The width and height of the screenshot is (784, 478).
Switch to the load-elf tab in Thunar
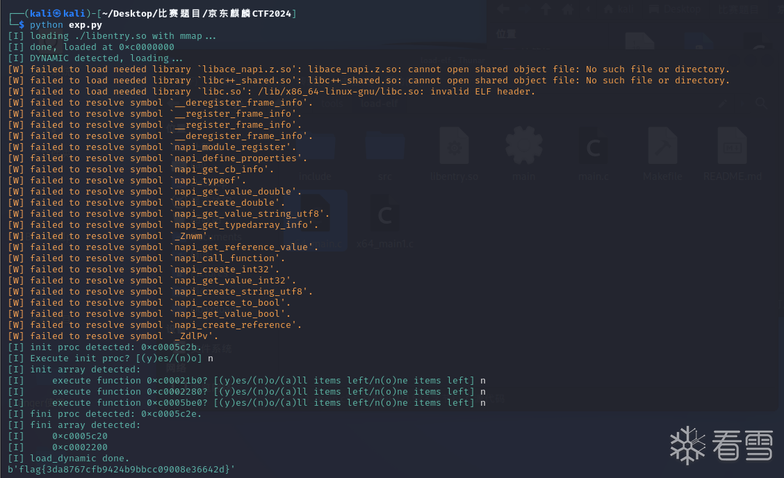point(379,104)
